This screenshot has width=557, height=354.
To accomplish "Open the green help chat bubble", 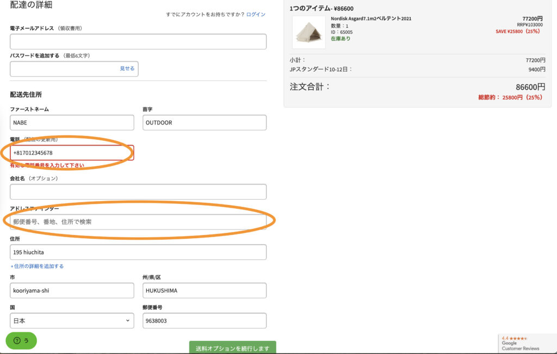I will coord(21,340).
